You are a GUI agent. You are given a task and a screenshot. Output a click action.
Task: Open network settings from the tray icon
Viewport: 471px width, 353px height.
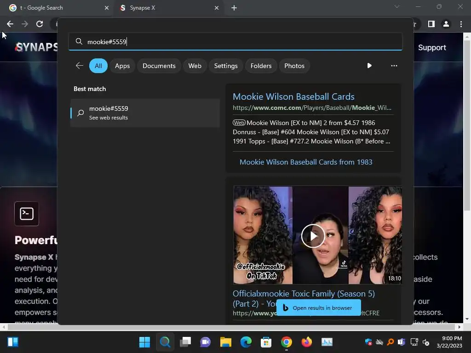pos(414,342)
